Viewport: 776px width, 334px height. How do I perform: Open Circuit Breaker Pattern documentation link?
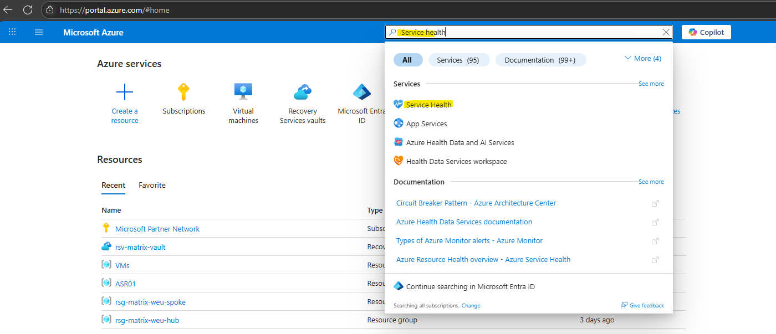point(476,203)
